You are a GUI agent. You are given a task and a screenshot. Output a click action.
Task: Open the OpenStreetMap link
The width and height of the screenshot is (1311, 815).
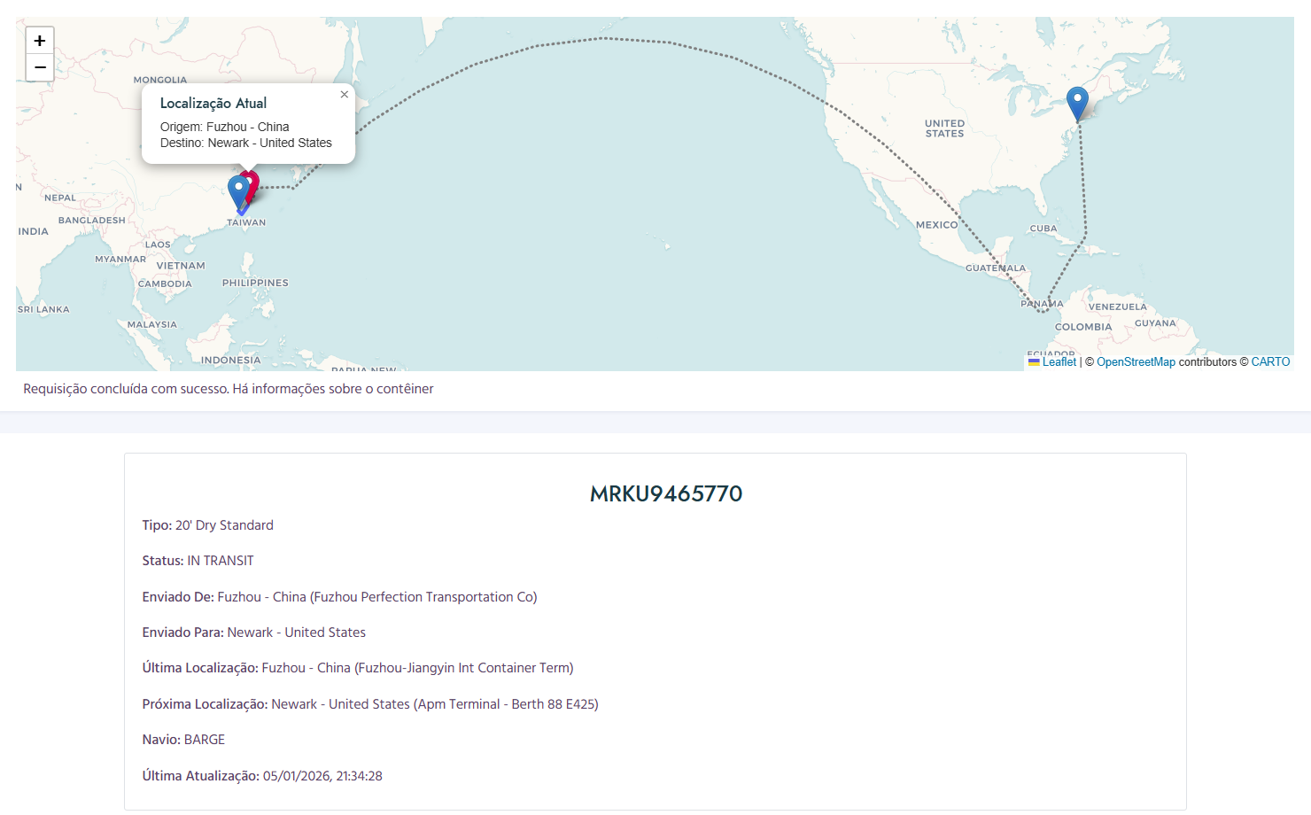(1136, 362)
